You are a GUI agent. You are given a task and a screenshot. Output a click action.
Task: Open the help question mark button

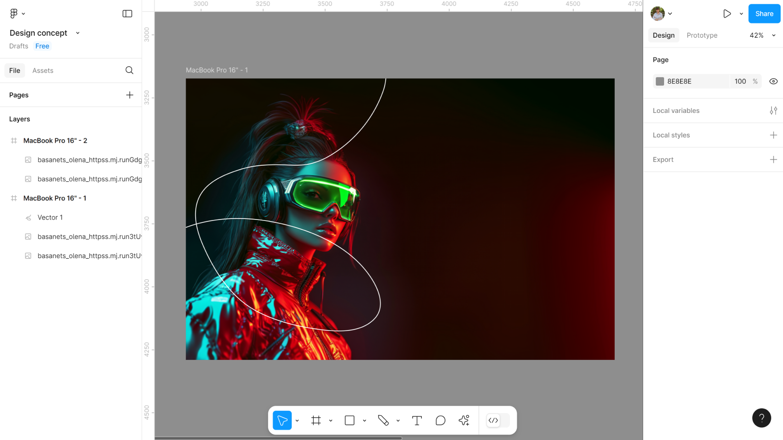[761, 418]
